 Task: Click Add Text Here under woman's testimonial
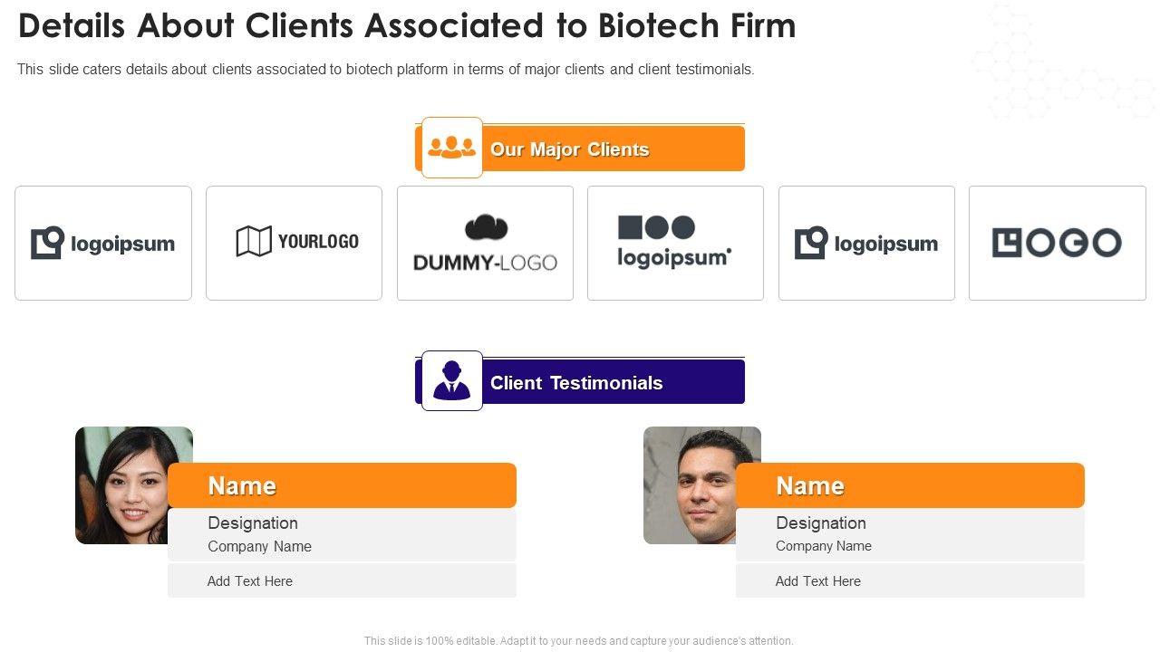(250, 581)
